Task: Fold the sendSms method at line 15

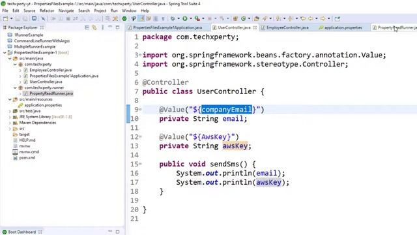Action: coord(140,164)
